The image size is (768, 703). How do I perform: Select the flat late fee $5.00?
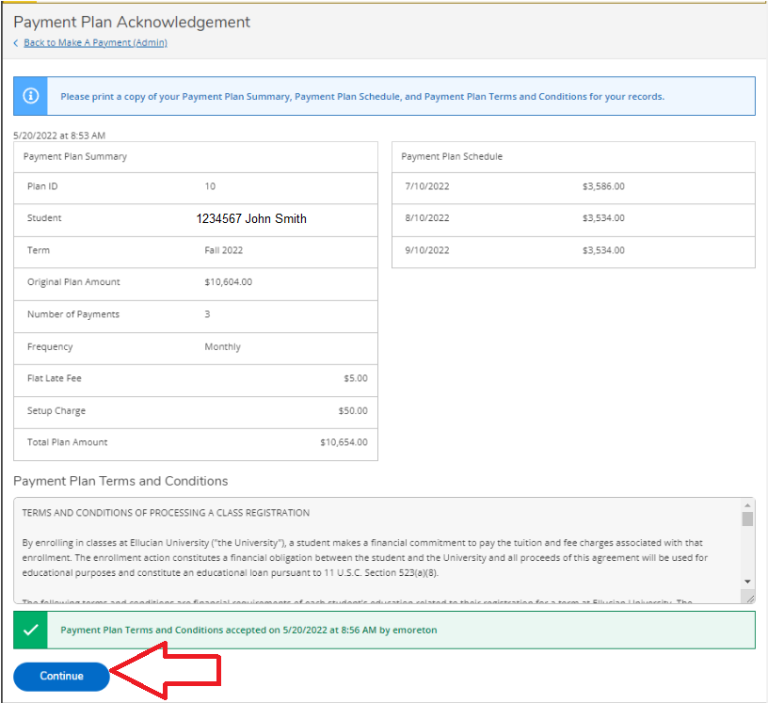click(356, 378)
